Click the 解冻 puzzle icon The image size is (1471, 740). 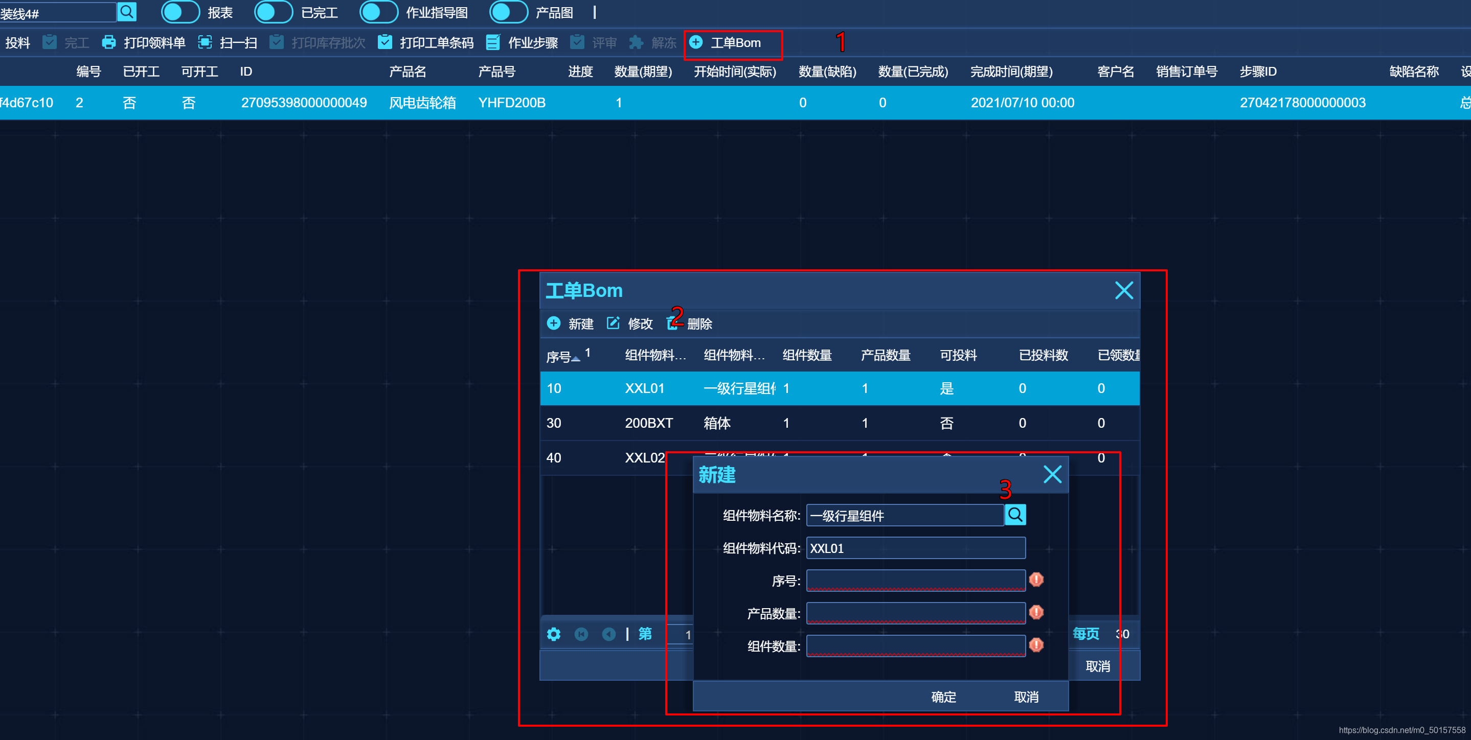pyautogui.click(x=636, y=42)
